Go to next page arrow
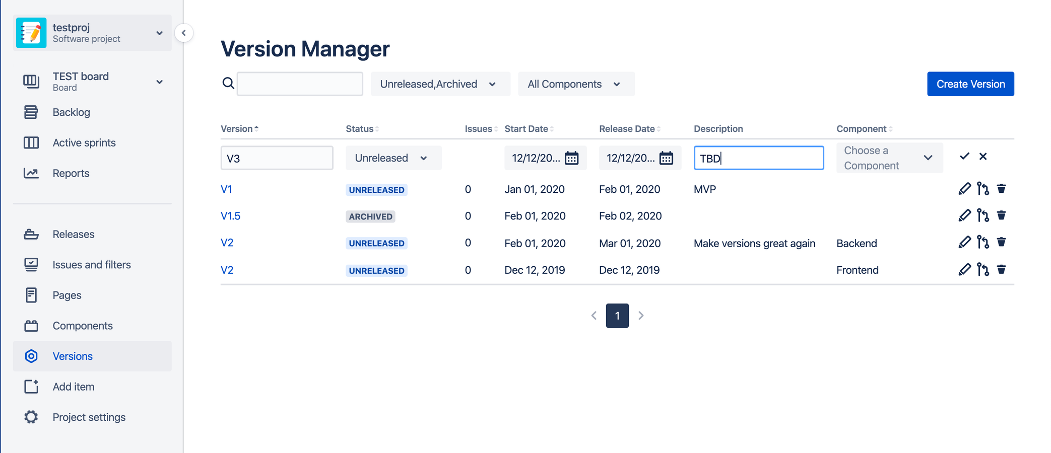The image size is (1051, 453). pos(641,316)
